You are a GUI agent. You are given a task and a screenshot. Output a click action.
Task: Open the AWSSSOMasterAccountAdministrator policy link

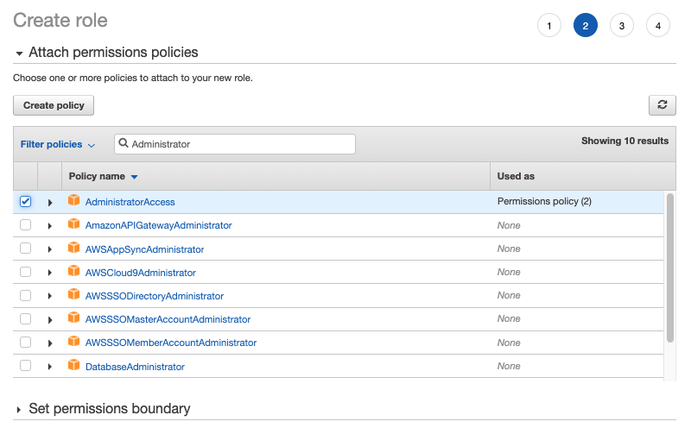coord(168,319)
